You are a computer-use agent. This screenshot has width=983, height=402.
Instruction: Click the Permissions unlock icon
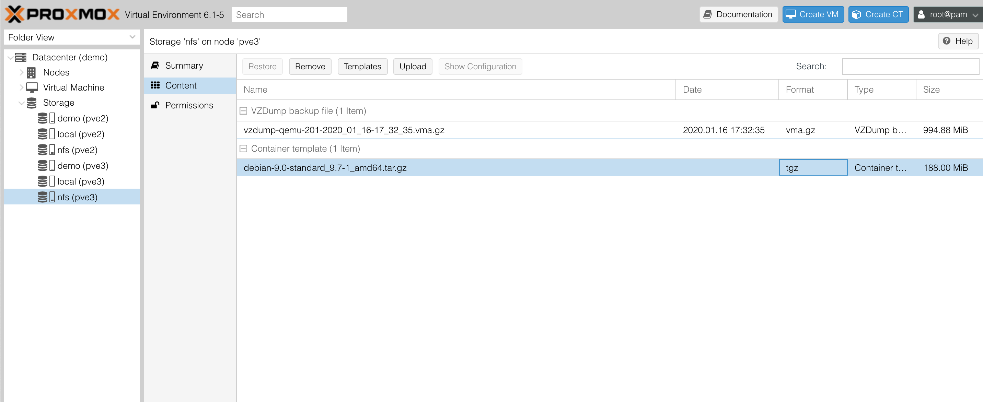click(x=155, y=105)
